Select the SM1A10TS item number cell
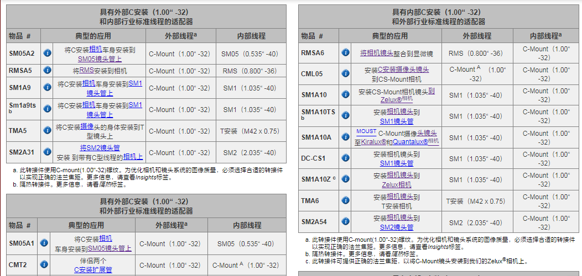Image resolution: width=582 pixels, height=276 pixels. [x=318, y=112]
